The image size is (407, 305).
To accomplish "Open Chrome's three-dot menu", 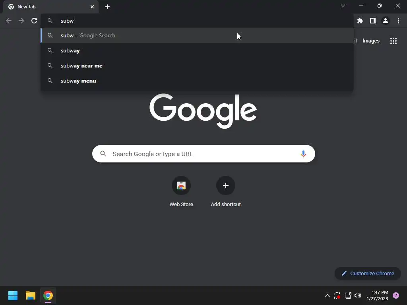I will click(398, 21).
